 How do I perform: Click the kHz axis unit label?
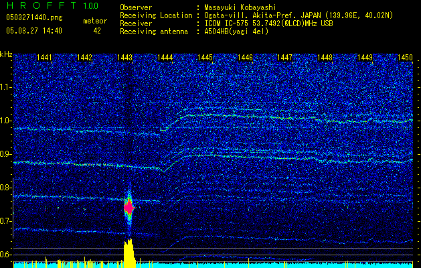[6, 54]
